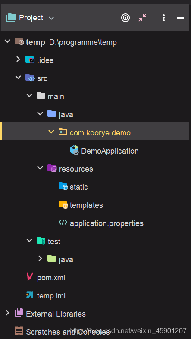Open the pom.xml file
The height and width of the screenshot is (339, 191).
pyautogui.click(x=51, y=278)
